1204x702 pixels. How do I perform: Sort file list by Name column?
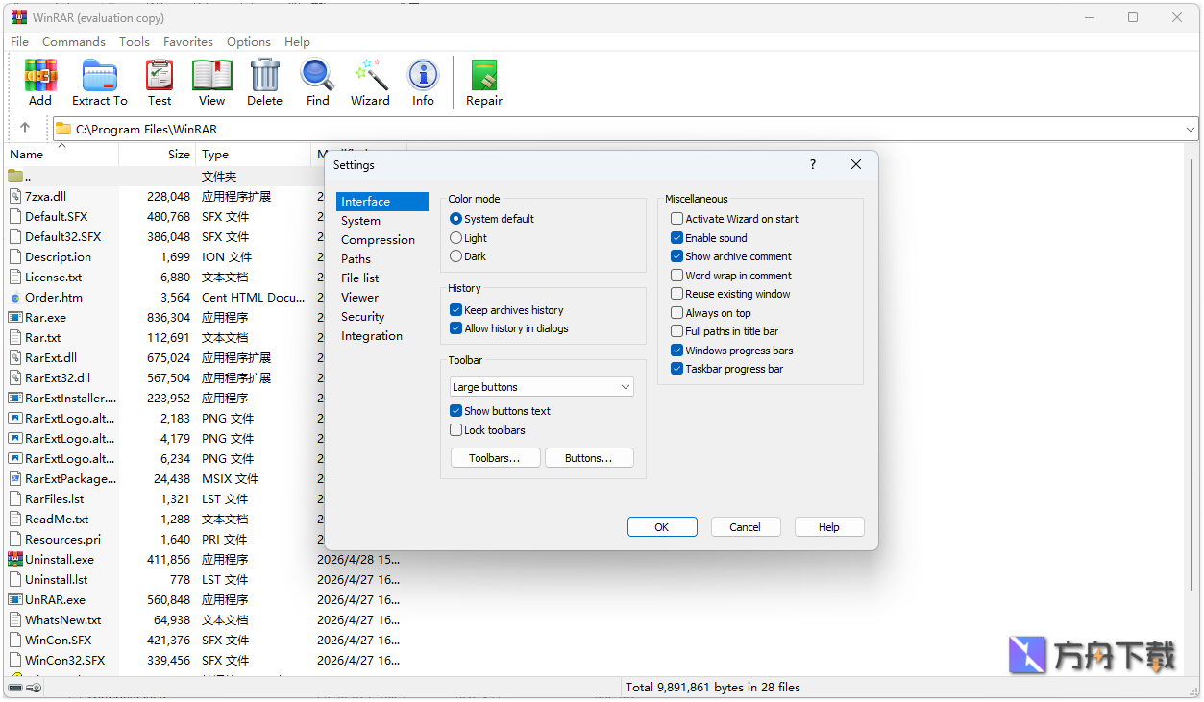pos(62,154)
